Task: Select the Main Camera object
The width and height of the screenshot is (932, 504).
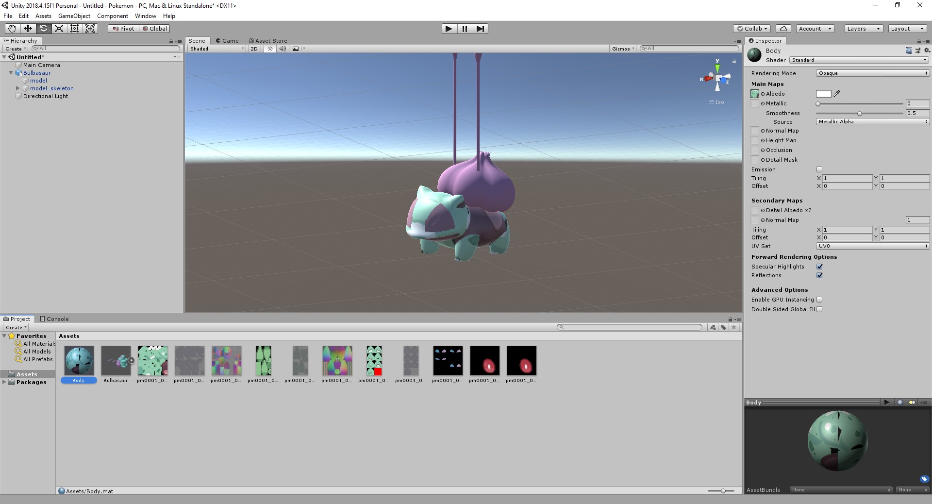Action: click(42, 65)
